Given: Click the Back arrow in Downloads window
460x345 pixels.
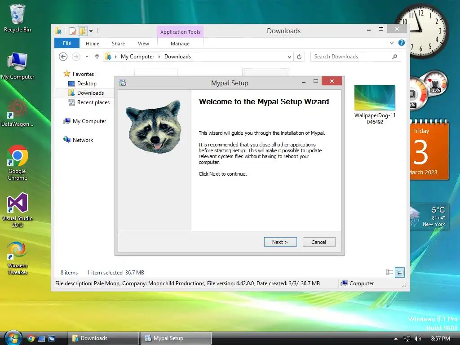Looking at the screenshot, I should pyautogui.click(x=63, y=56).
